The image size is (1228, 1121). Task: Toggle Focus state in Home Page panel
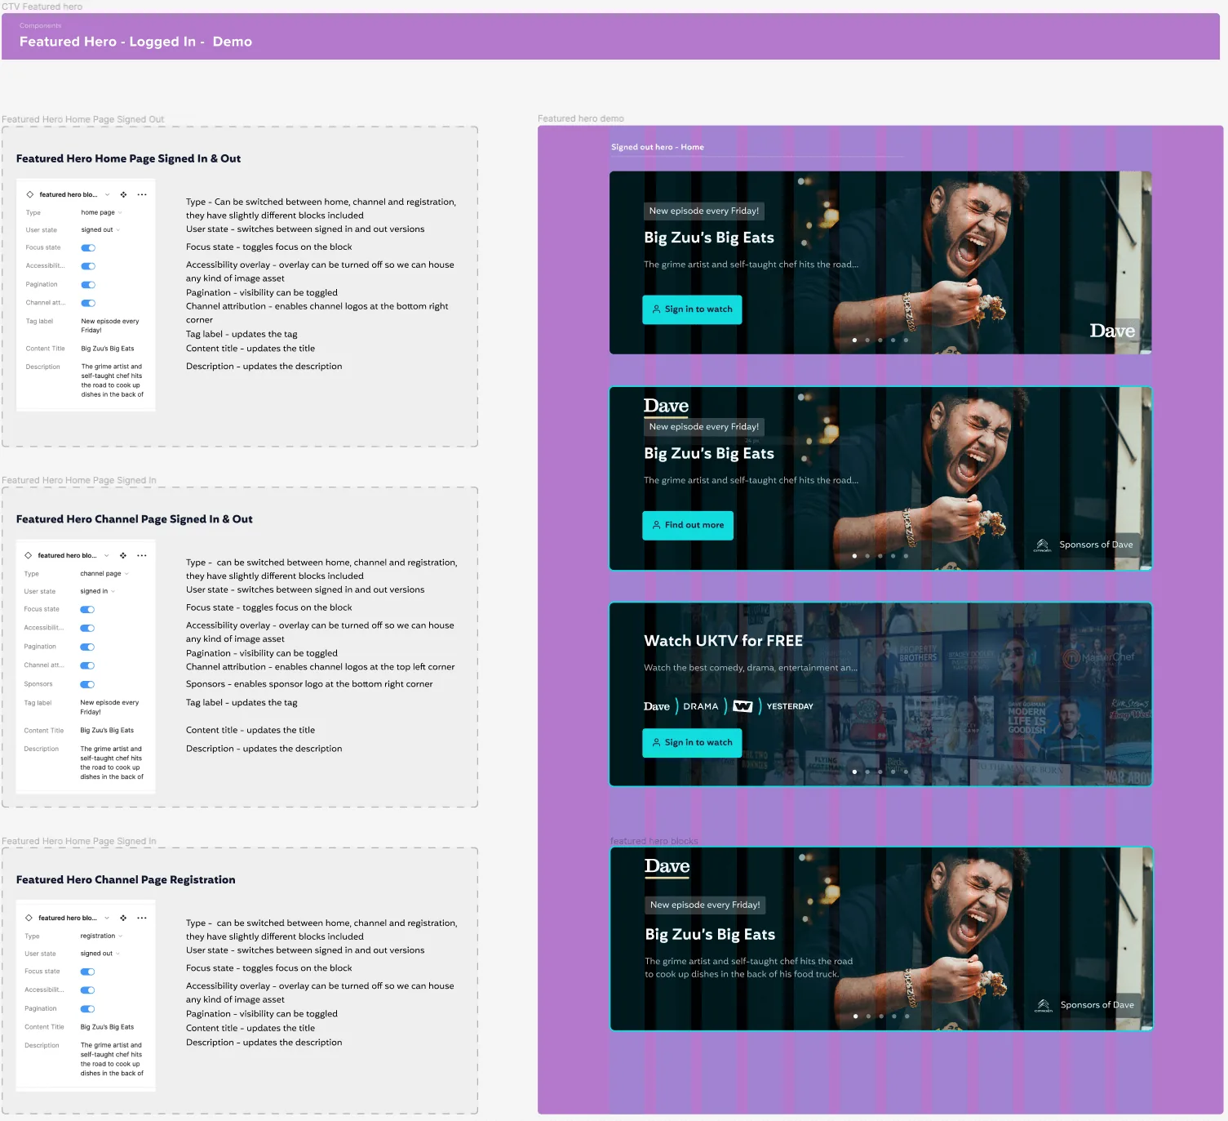coord(88,247)
